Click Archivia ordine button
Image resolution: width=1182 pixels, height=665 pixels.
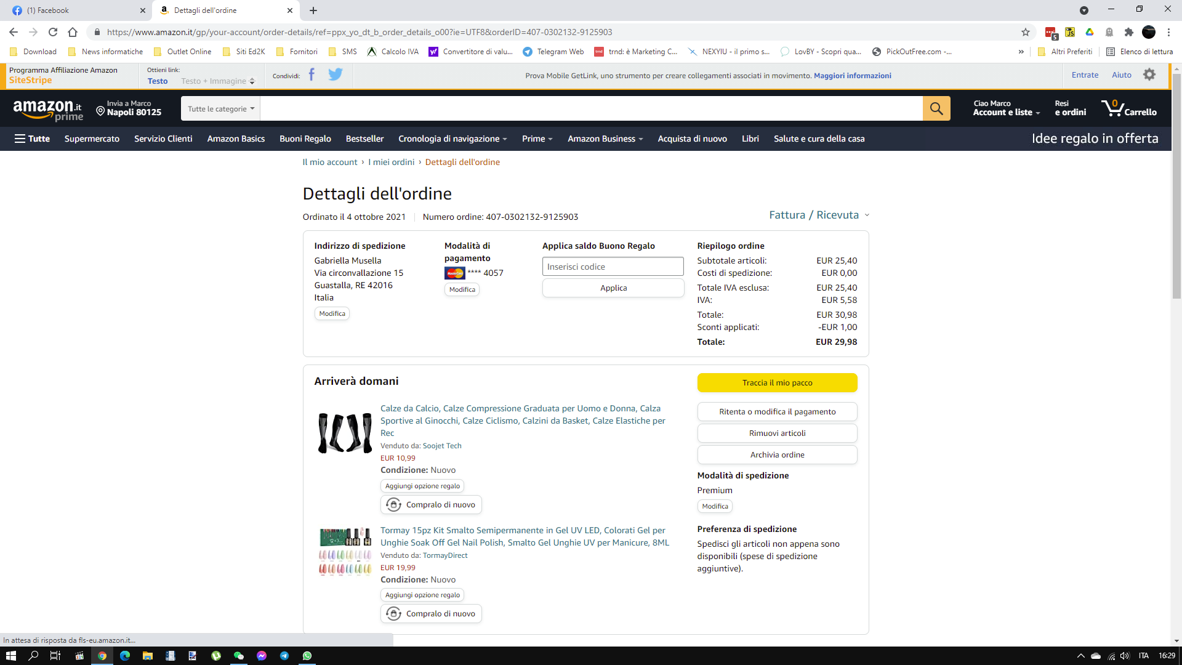tap(776, 454)
